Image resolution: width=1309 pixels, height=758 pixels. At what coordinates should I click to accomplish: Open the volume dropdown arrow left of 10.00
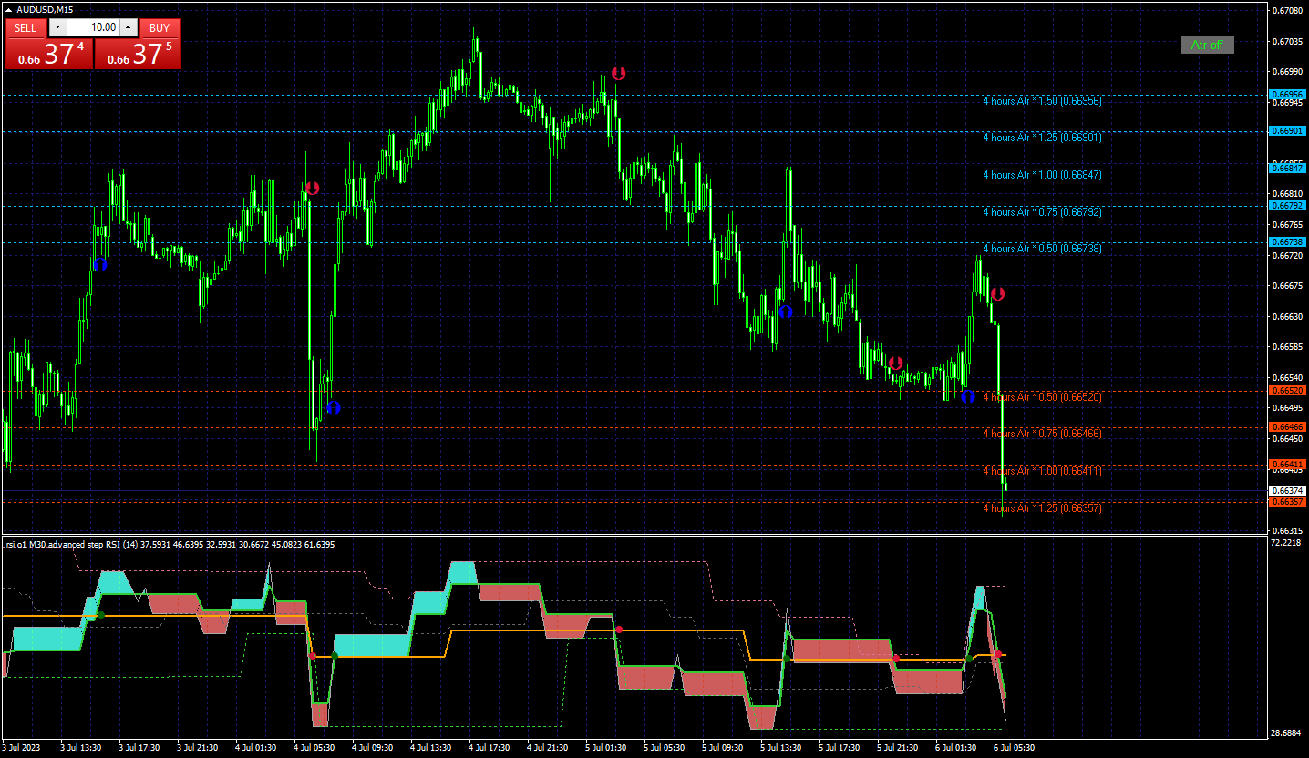tap(57, 27)
